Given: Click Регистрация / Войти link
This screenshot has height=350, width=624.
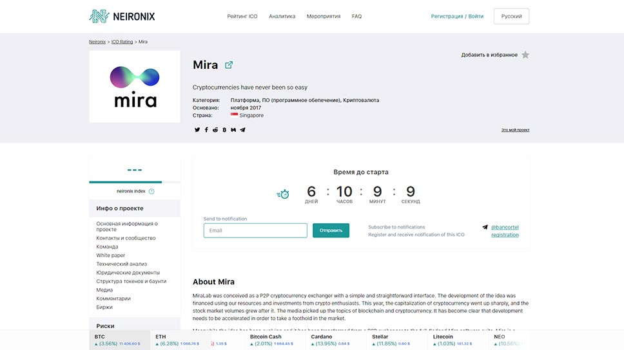Looking at the screenshot, I should coord(457,16).
